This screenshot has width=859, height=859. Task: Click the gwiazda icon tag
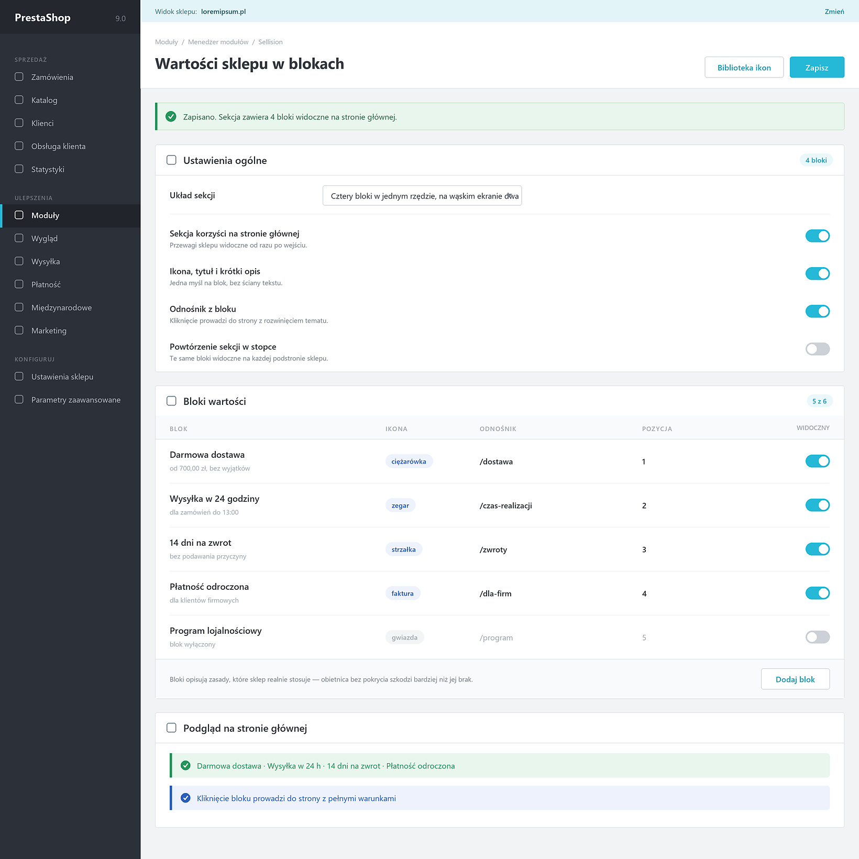[404, 637]
